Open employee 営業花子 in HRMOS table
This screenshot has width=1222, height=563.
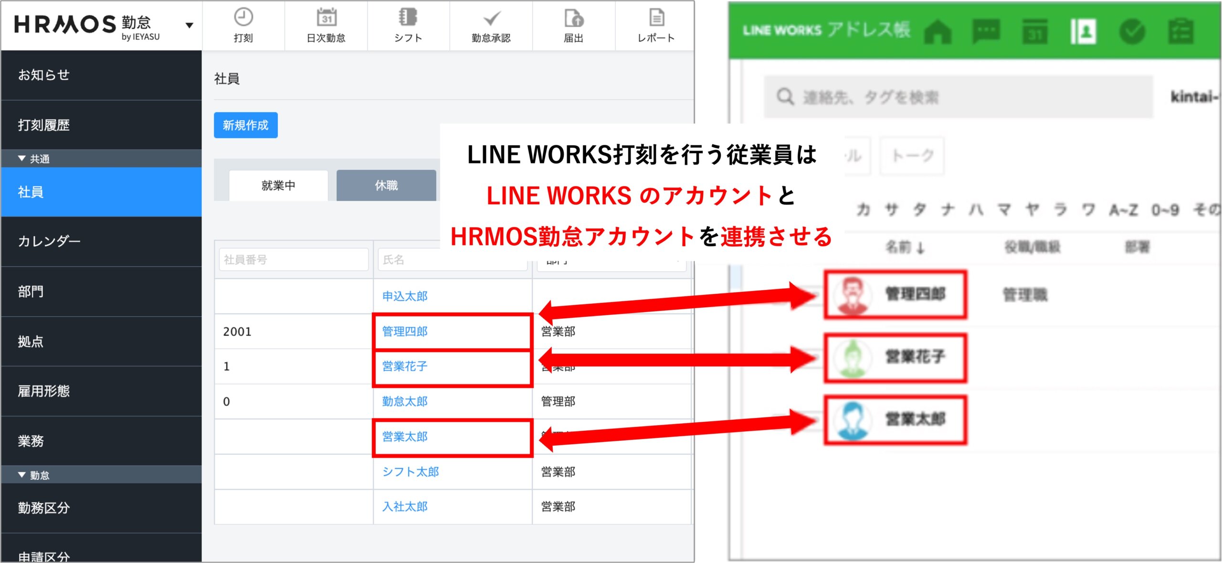point(405,366)
